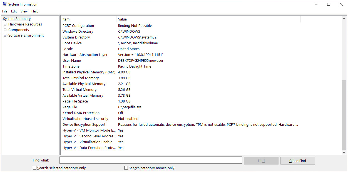
Task: Select the Kernel DMA Protection row
Action: point(181,113)
